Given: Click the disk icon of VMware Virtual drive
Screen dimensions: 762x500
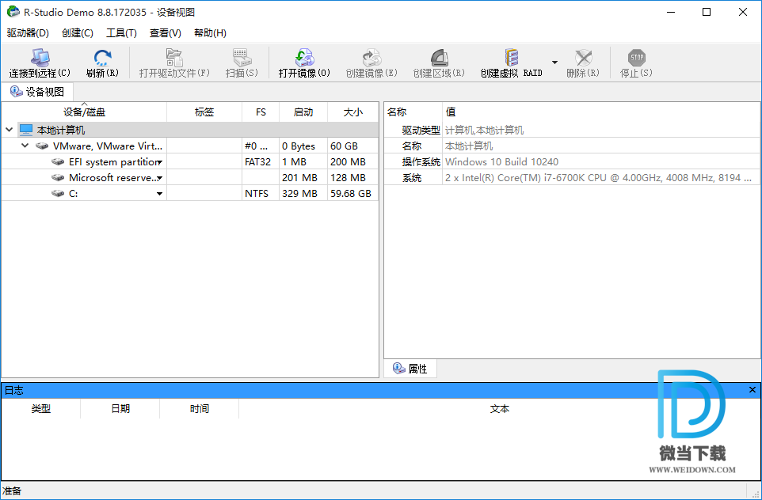Looking at the screenshot, I should 42,146.
